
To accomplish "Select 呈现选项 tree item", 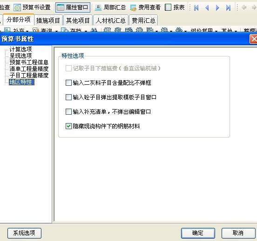I will [20, 55].
